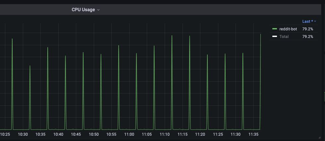The image size is (325, 141).
Task: Click the 10:35 time axis label
Action: click(40, 134)
